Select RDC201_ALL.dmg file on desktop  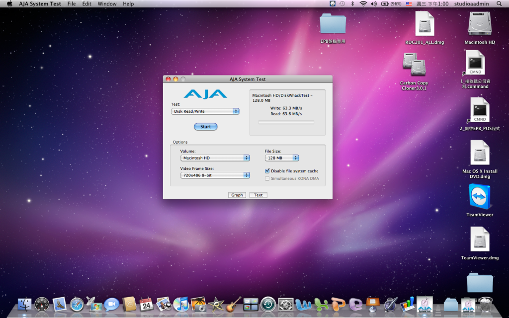(424, 24)
